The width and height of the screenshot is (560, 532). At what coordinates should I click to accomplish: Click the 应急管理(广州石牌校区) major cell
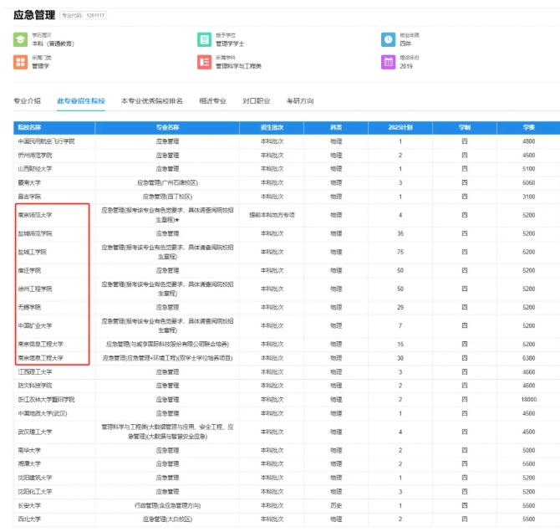pyautogui.click(x=167, y=182)
